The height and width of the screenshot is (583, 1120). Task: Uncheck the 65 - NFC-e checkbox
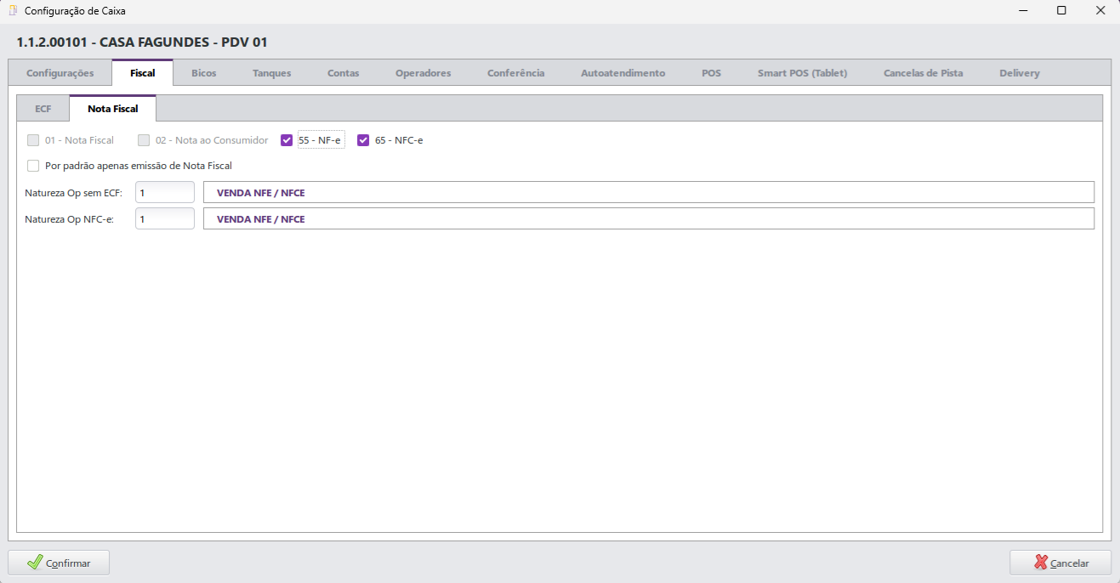point(363,140)
